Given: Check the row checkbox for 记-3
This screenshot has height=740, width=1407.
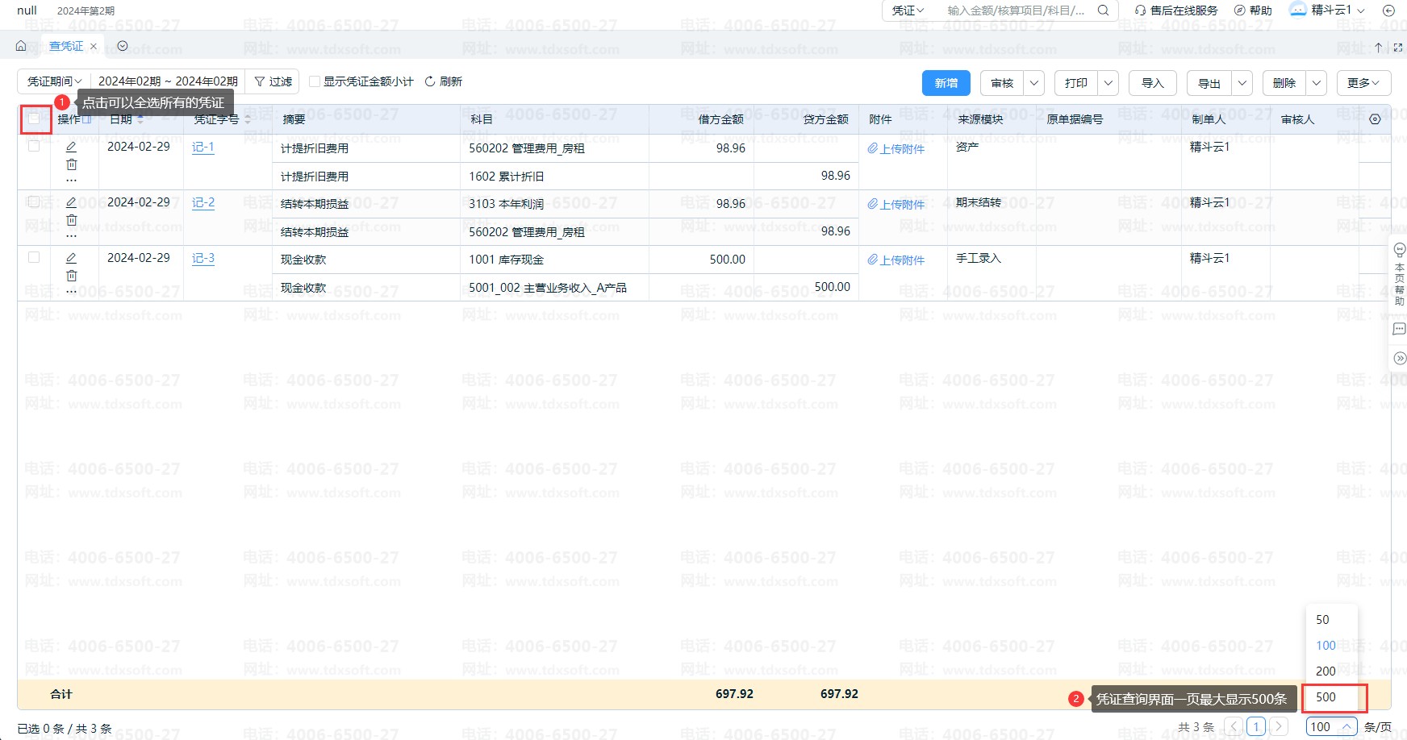Looking at the screenshot, I should [34, 257].
